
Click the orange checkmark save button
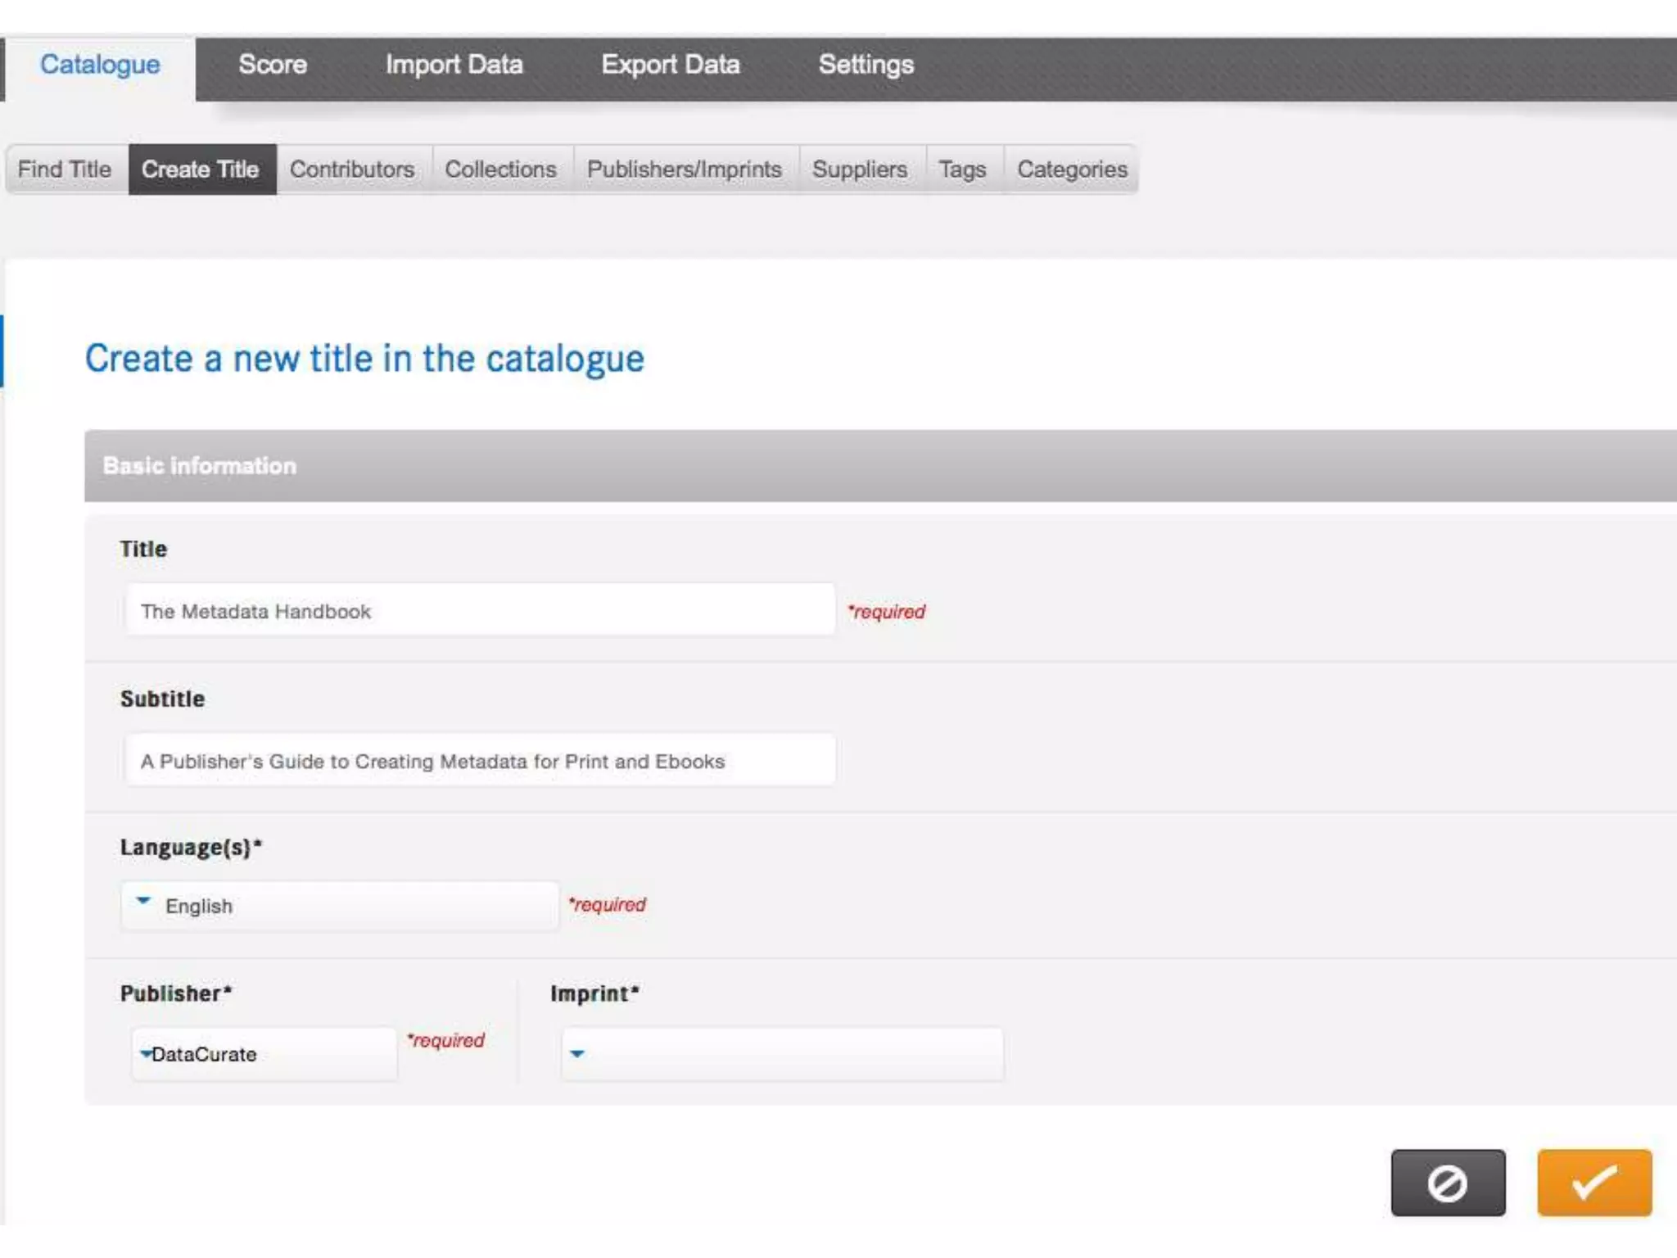tap(1593, 1183)
